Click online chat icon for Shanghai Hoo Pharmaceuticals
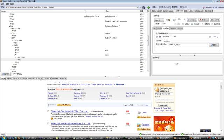224x140 pixels. [139, 125]
